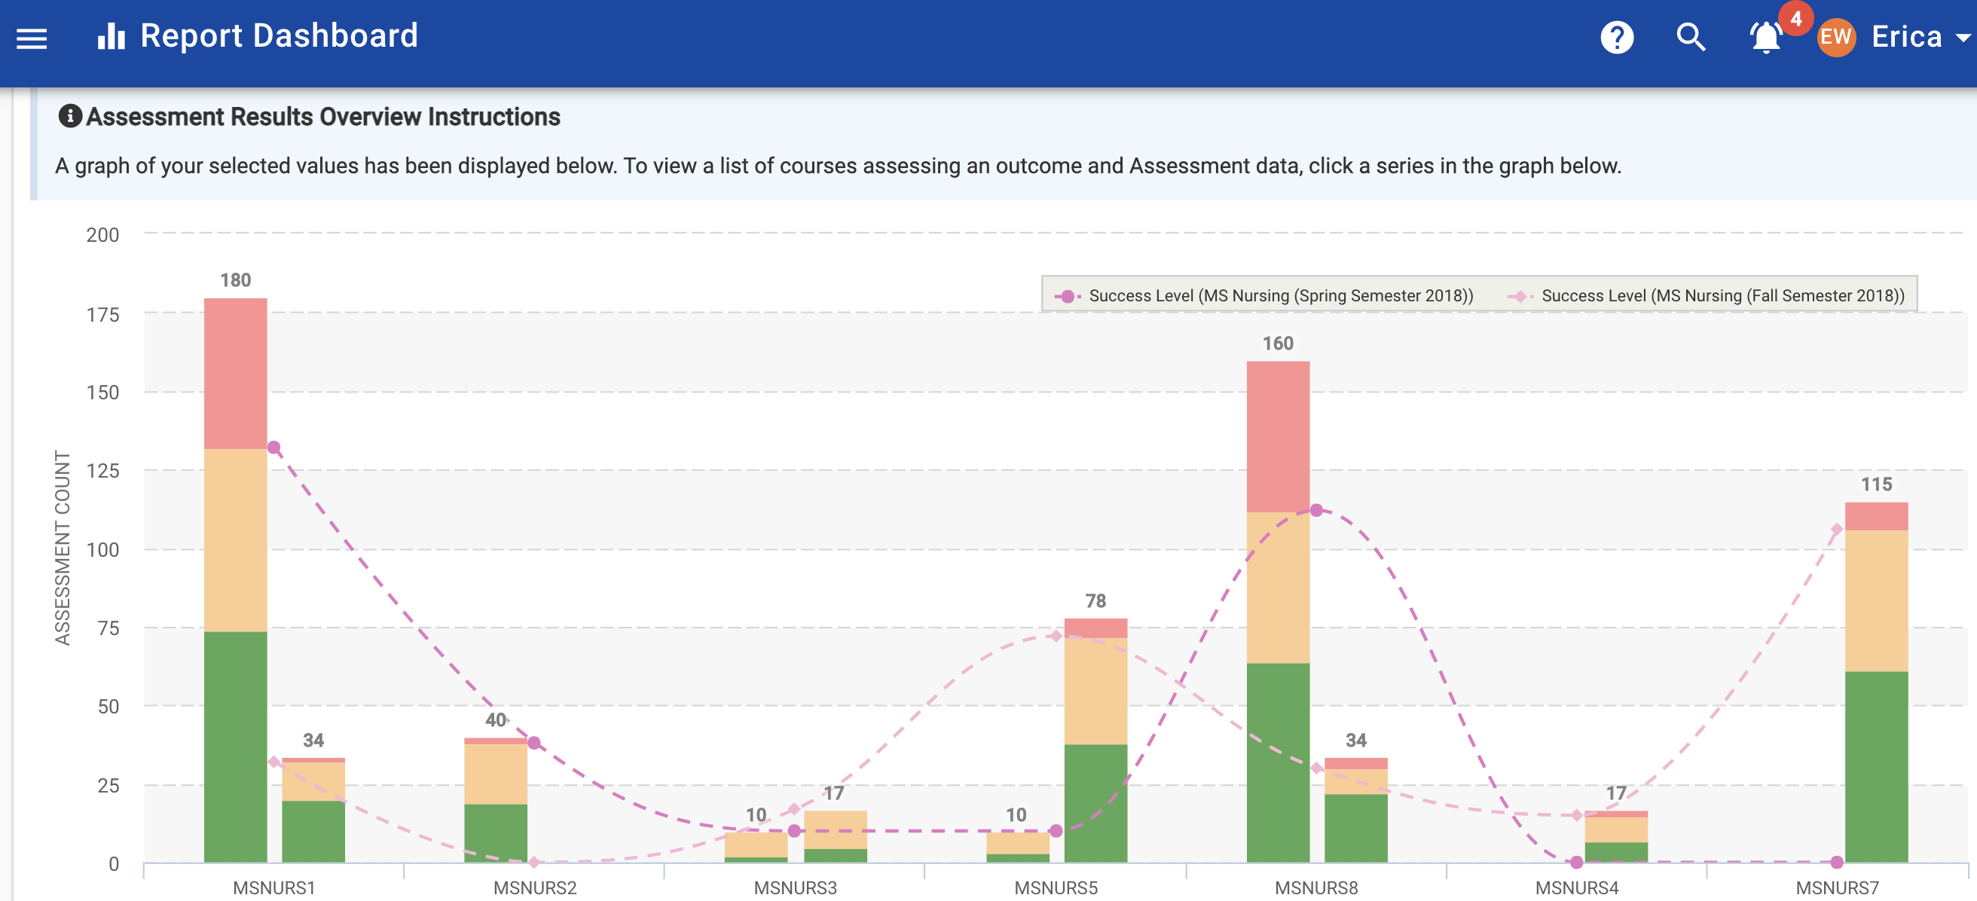The image size is (1977, 901).
Task: Open the help question mark icon
Action: (x=1616, y=38)
